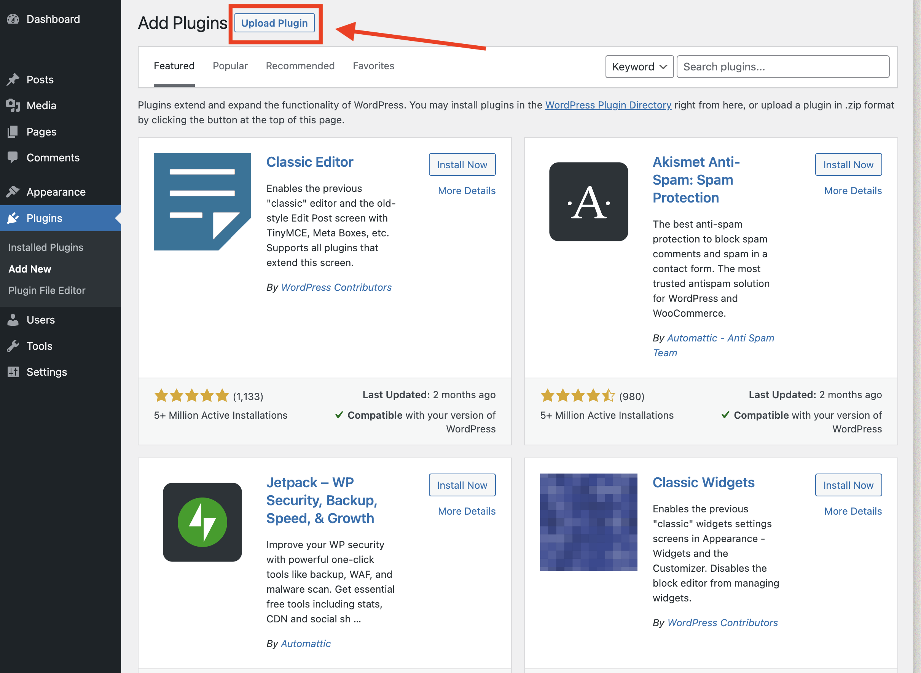This screenshot has width=921, height=673.
Task: Click the Posts pushpin icon
Action: pos(13,80)
